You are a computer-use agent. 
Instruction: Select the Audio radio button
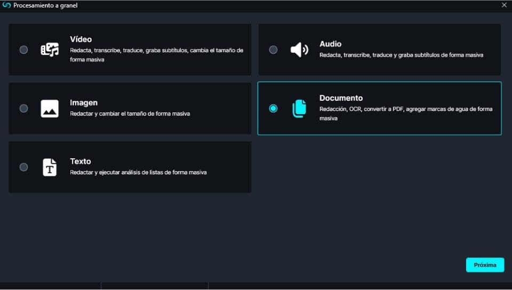click(273, 50)
